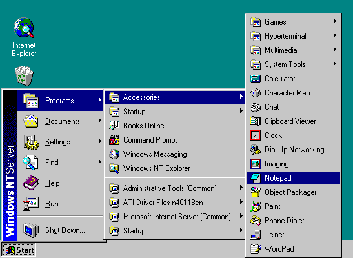Click the Telnet icon

256,235
